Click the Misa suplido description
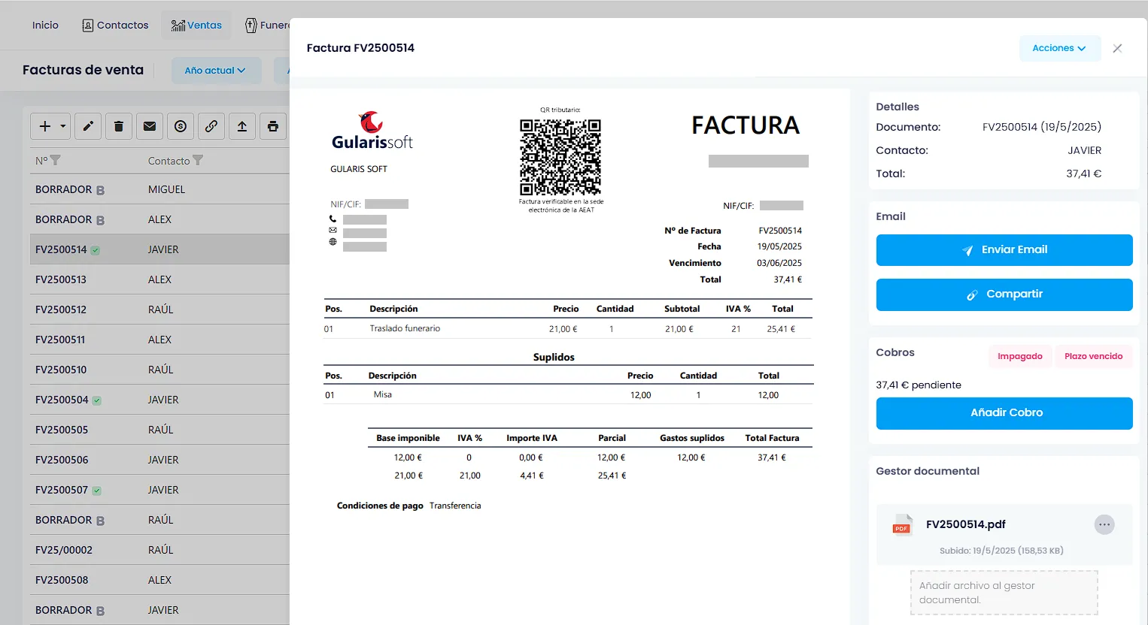Screen dimensions: 1148x625 382,394
